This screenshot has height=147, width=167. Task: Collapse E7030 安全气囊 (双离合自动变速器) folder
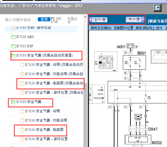click(42, 55)
